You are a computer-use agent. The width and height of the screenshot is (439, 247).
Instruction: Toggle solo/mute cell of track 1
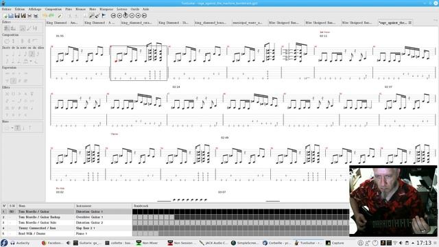[12, 211]
